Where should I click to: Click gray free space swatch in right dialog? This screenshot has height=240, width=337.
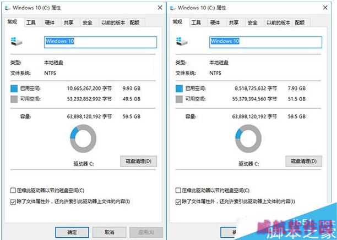179,99
